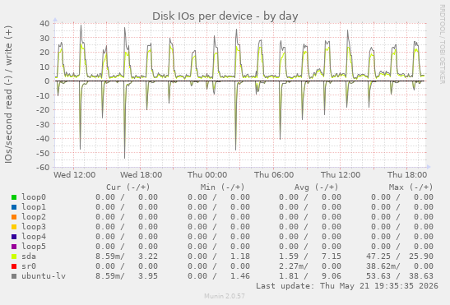This screenshot has height=305, width=450.
Task: Click the loop4 dark blue legend swatch
Action: (x=14, y=237)
